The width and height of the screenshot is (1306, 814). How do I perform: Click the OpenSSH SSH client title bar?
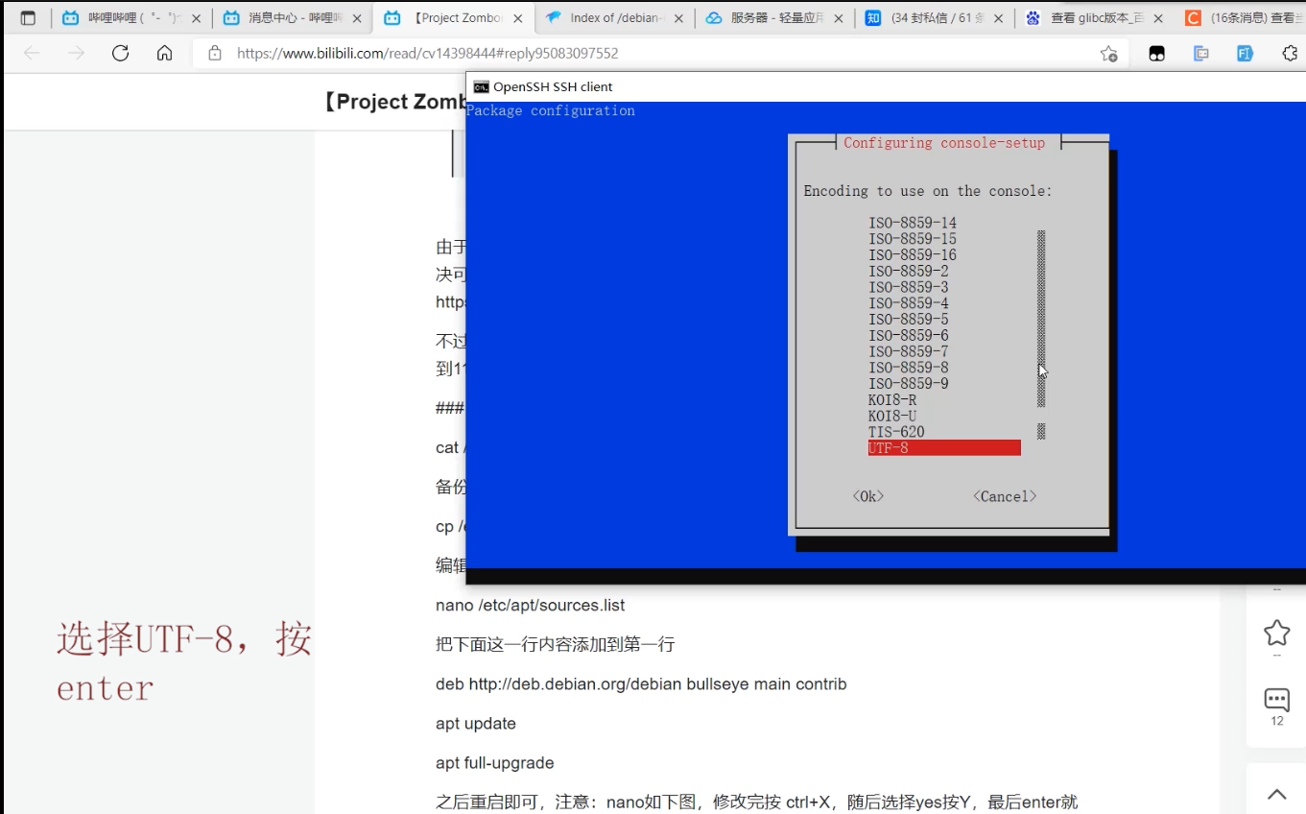886,86
